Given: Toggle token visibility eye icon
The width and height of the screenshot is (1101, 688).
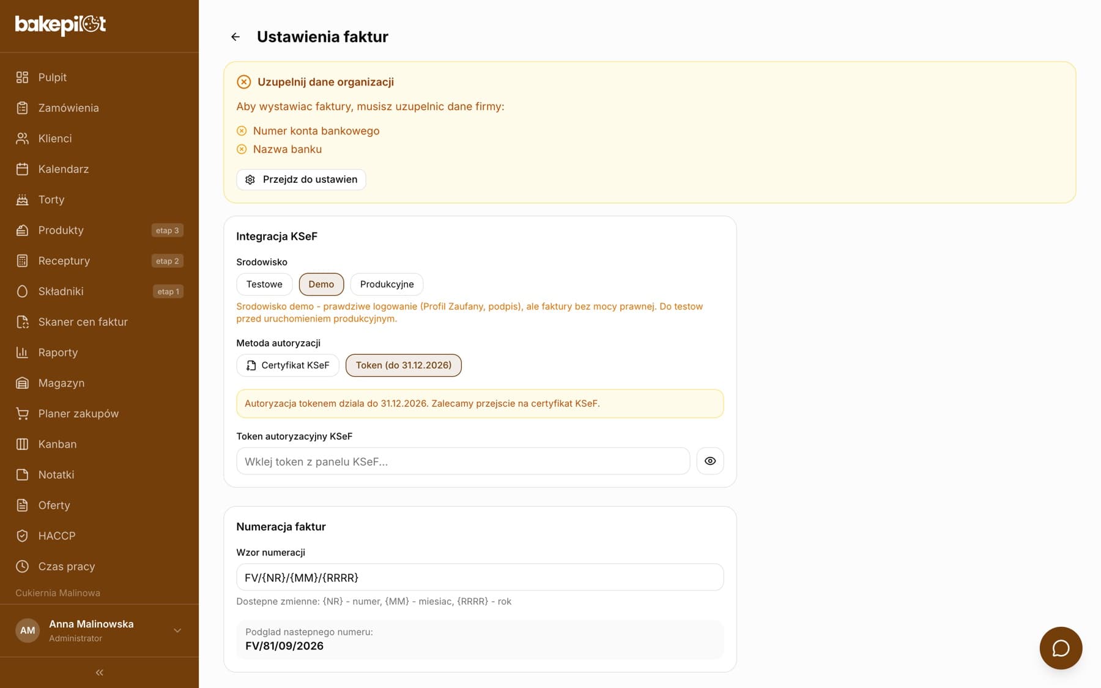Looking at the screenshot, I should tap(710, 461).
